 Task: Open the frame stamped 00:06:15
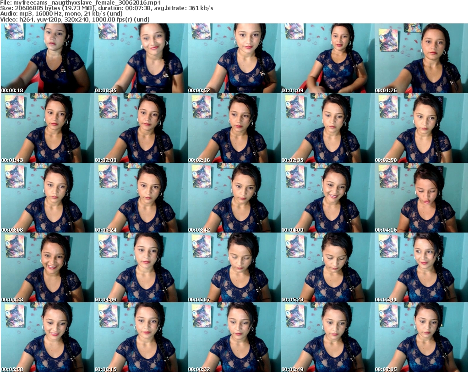coord(141,337)
